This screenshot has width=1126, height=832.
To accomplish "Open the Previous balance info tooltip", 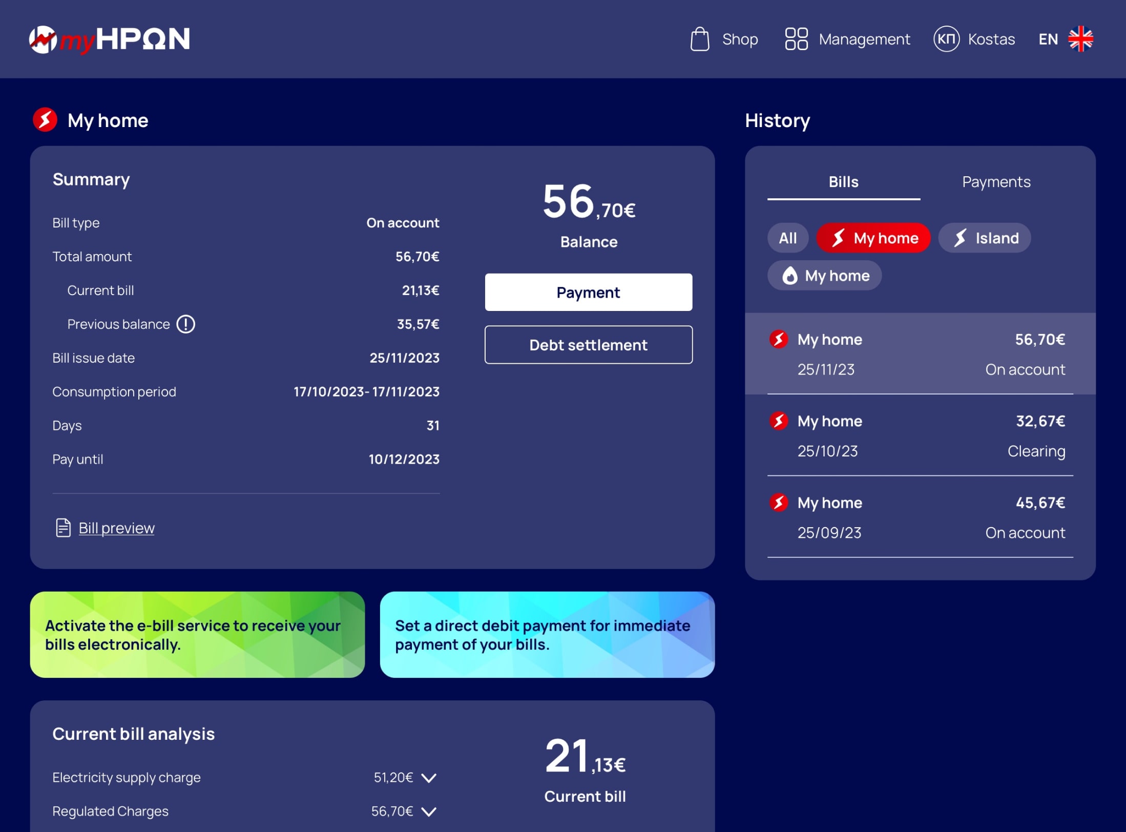I will (186, 324).
